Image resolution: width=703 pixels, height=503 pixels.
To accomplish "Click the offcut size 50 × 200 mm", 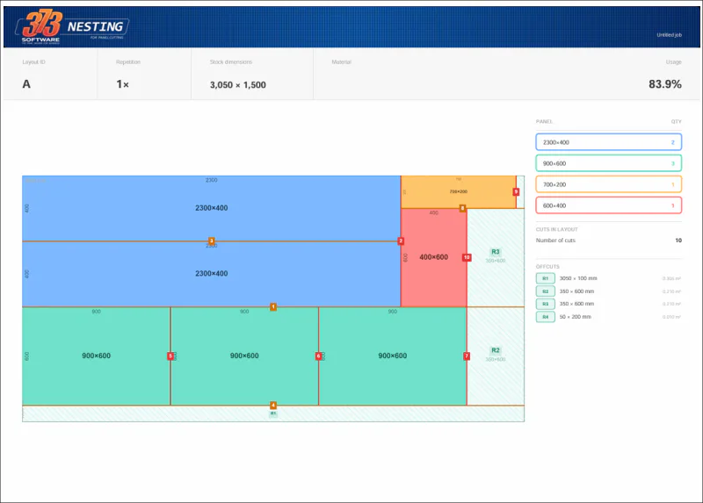I will coord(576,317).
